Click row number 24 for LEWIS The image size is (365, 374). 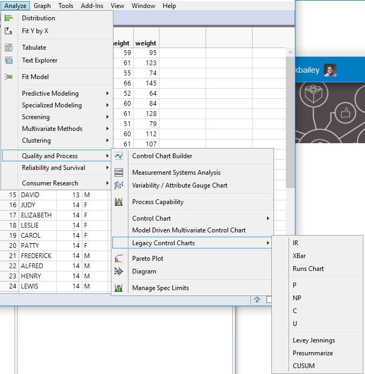[12, 286]
